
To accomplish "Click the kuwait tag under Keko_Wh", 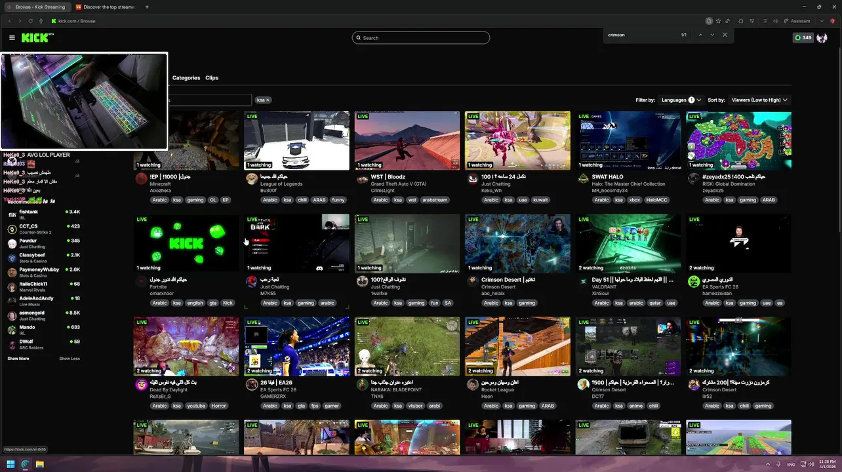I will click(x=541, y=200).
